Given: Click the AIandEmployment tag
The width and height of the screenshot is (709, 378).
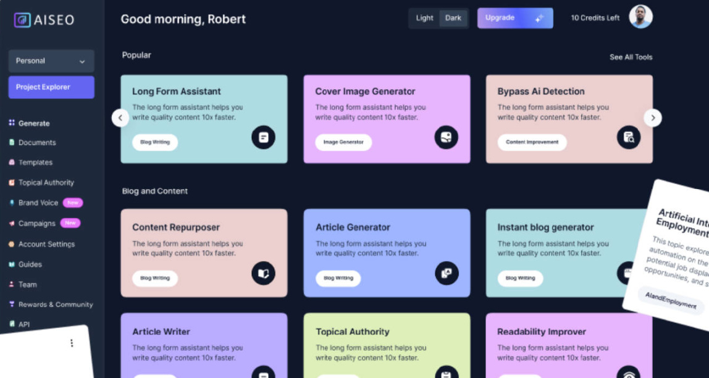Looking at the screenshot, I should (671, 301).
